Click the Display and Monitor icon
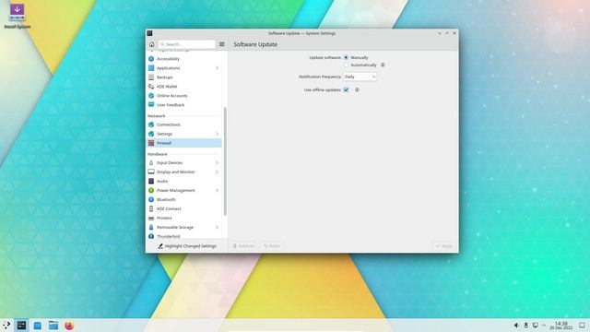Viewport: 590px width, 332px height. (x=151, y=172)
